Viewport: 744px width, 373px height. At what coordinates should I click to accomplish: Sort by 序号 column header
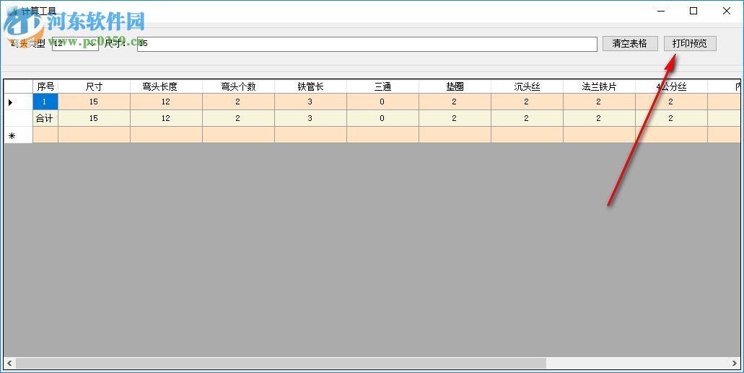coord(45,86)
